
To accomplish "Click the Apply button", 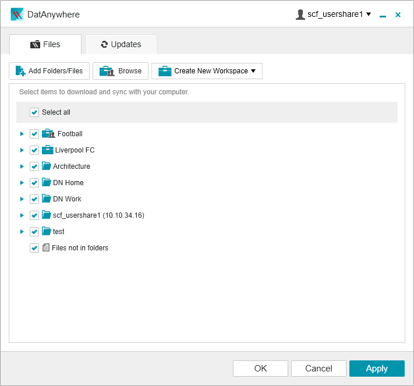I will (x=377, y=369).
